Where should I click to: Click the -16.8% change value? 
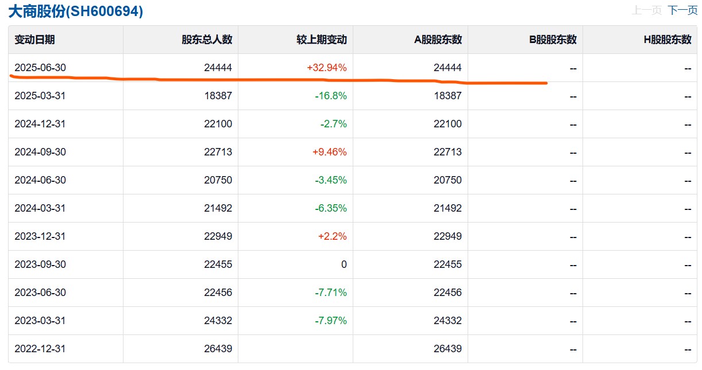coord(331,96)
